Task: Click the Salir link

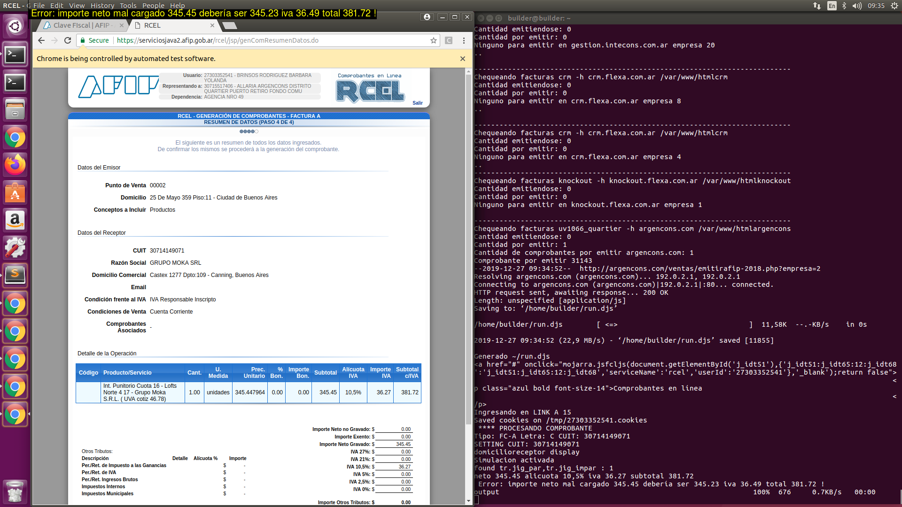Action: (x=418, y=103)
